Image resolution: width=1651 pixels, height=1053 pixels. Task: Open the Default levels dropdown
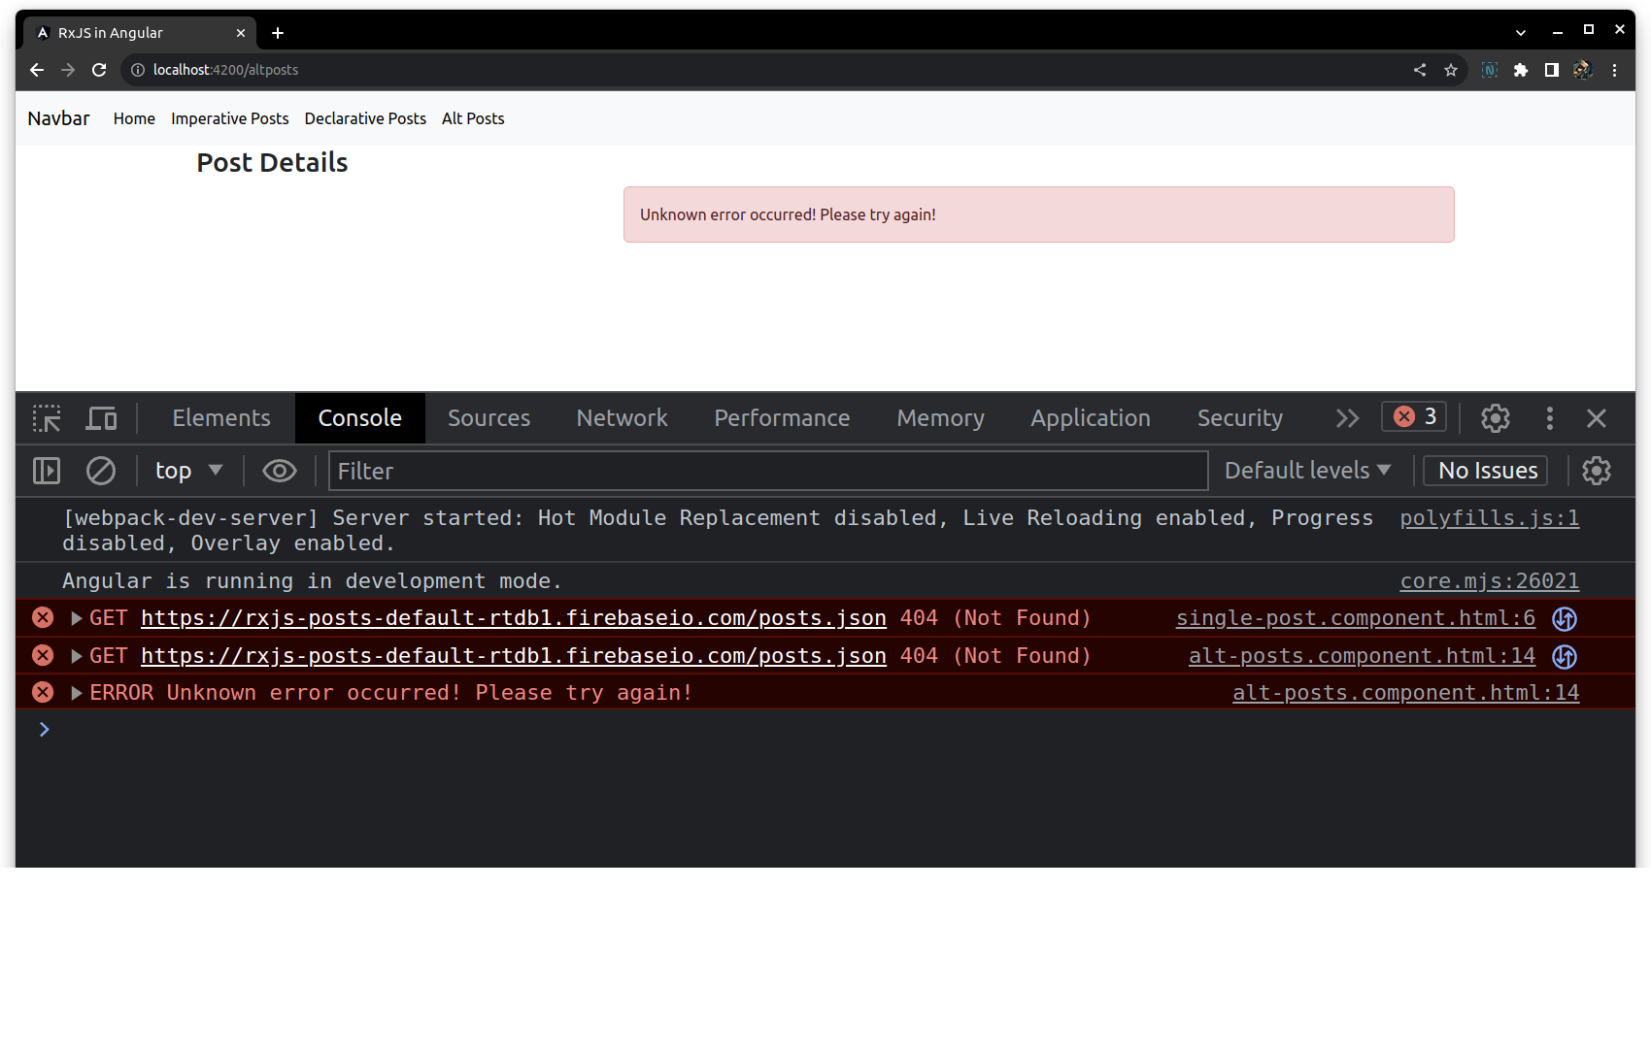coord(1307,471)
